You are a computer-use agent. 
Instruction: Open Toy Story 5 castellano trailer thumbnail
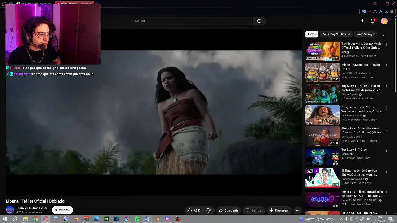pyautogui.click(x=323, y=94)
